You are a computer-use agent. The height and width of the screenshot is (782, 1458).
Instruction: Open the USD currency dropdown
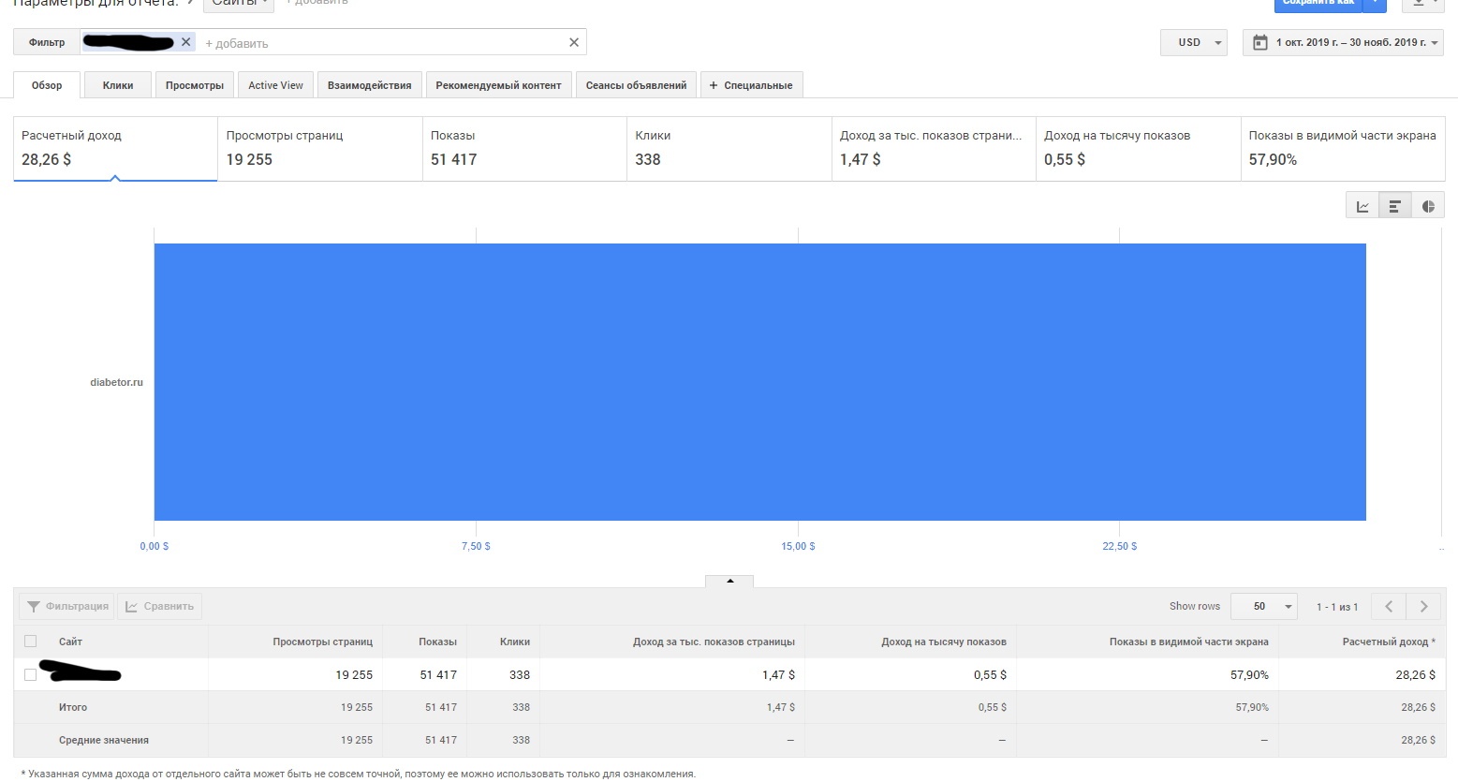point(1194,42)
